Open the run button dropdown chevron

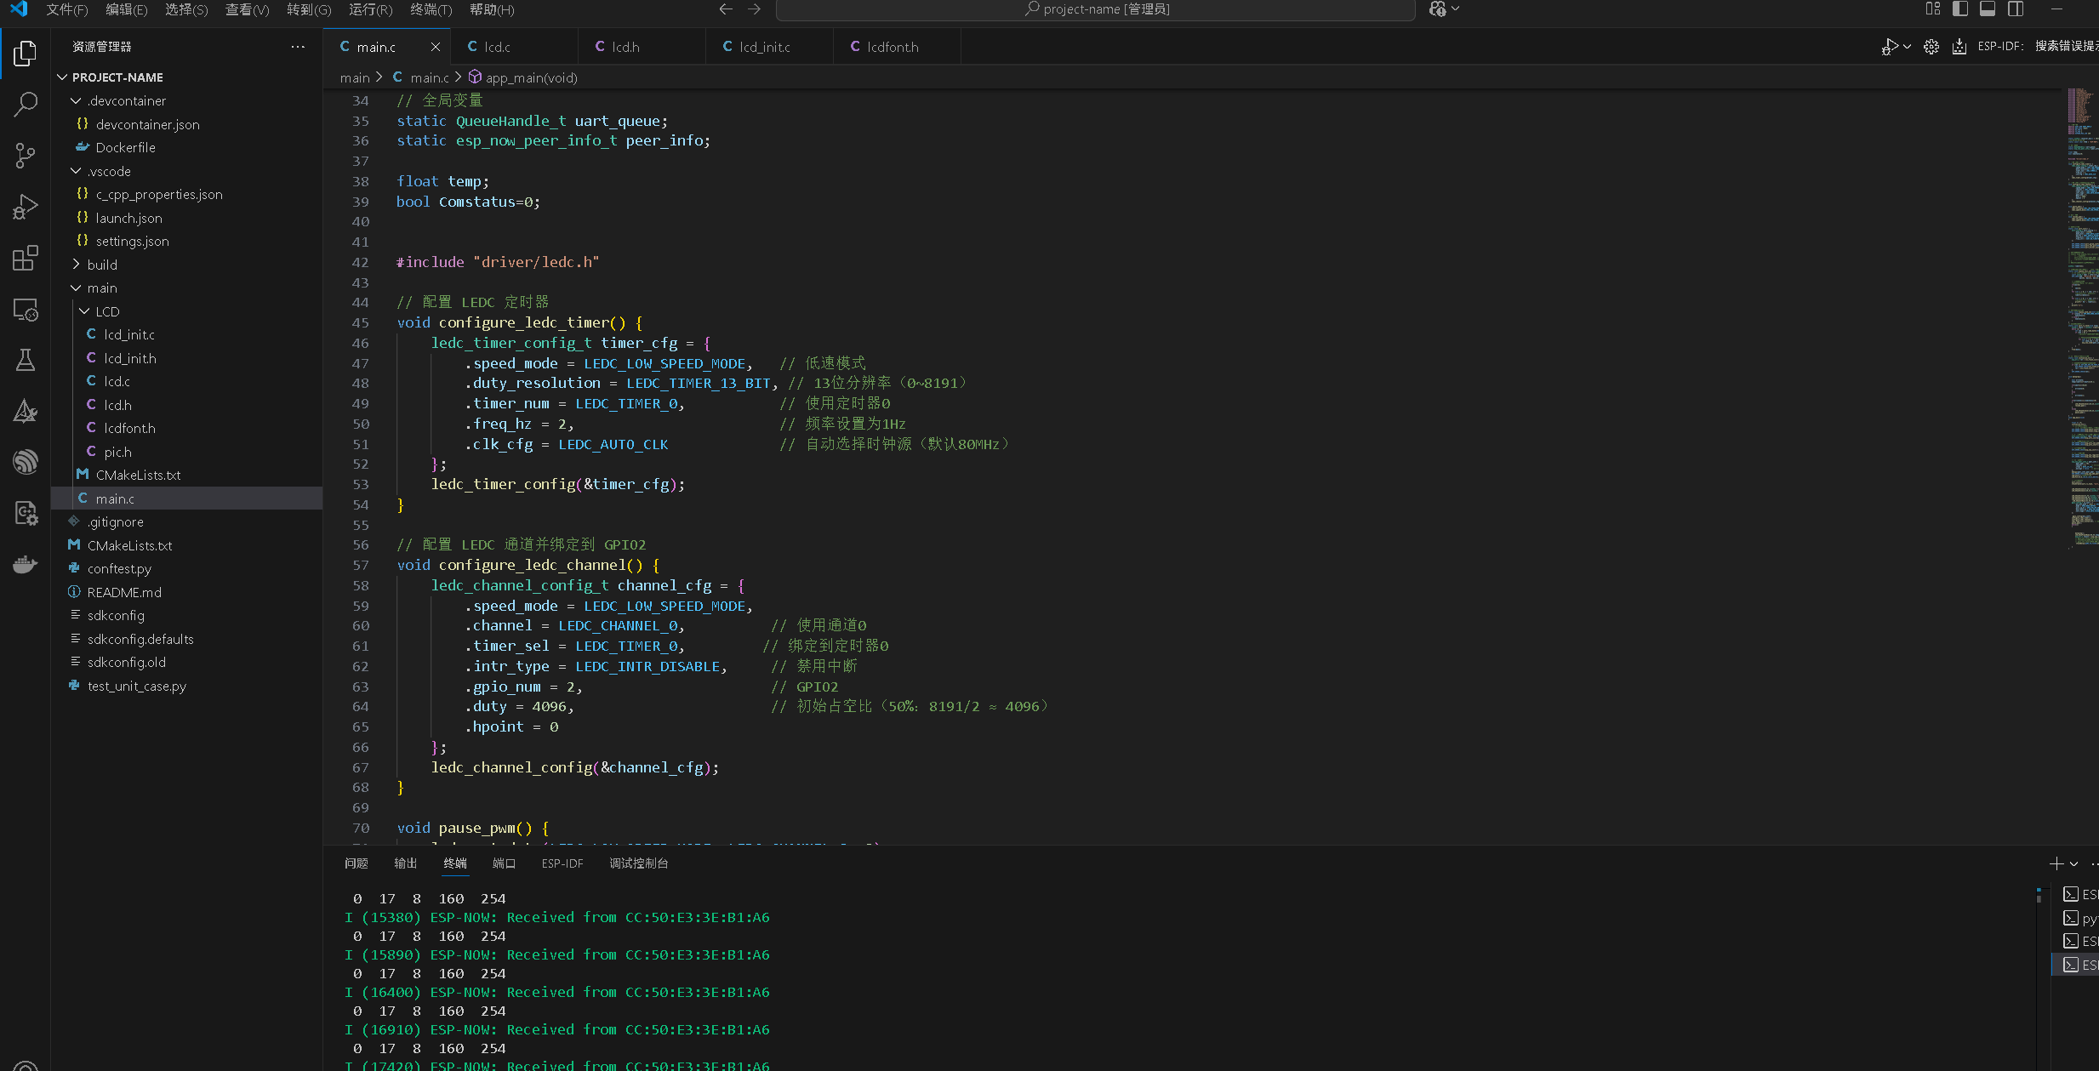[1907, 47]
